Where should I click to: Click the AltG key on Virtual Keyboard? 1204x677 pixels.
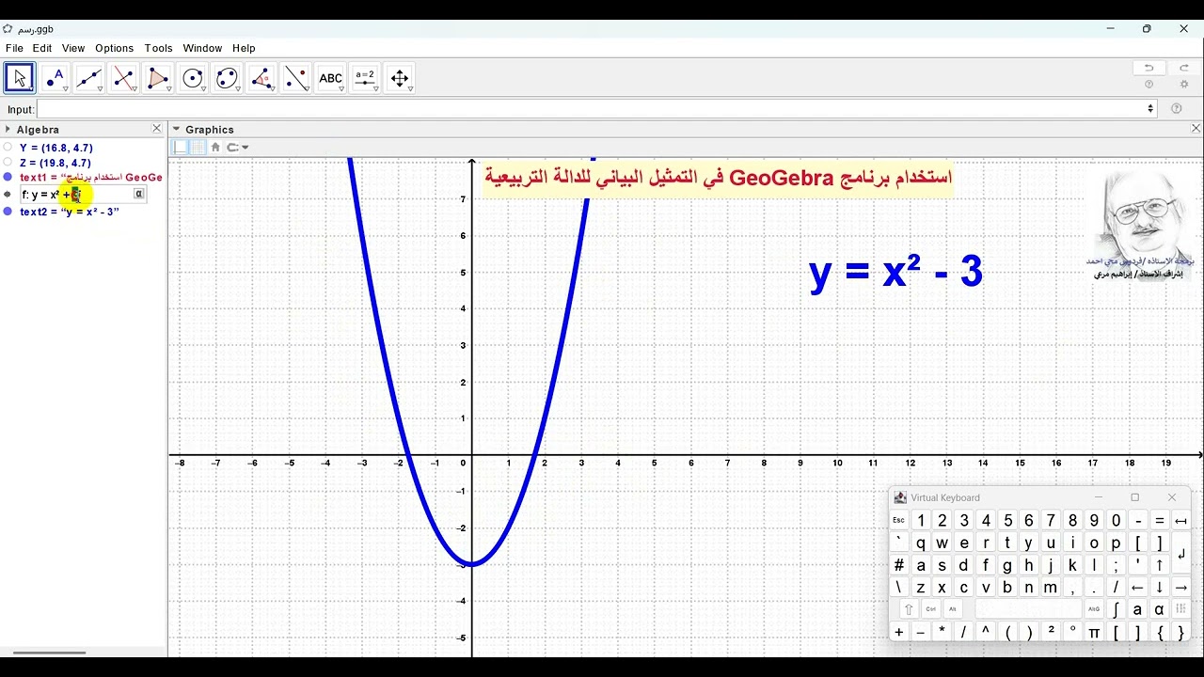(x=1094, y=609)
